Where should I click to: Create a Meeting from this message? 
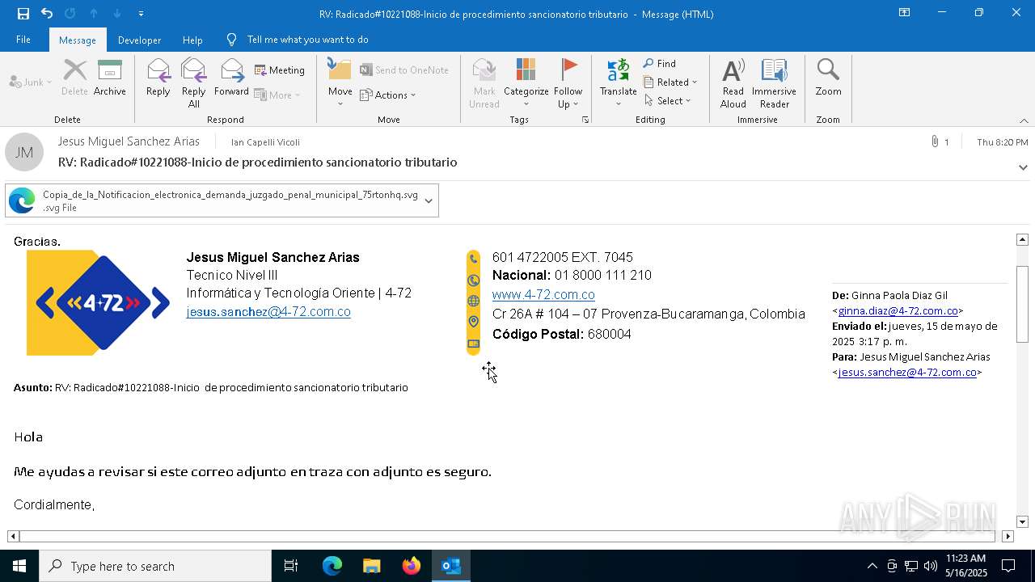[x=280, y=70]
